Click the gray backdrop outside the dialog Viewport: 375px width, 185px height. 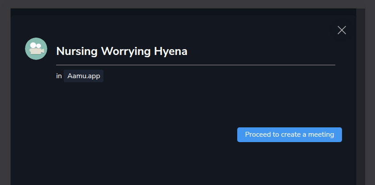pyautogui.click(x=5, y=96)
